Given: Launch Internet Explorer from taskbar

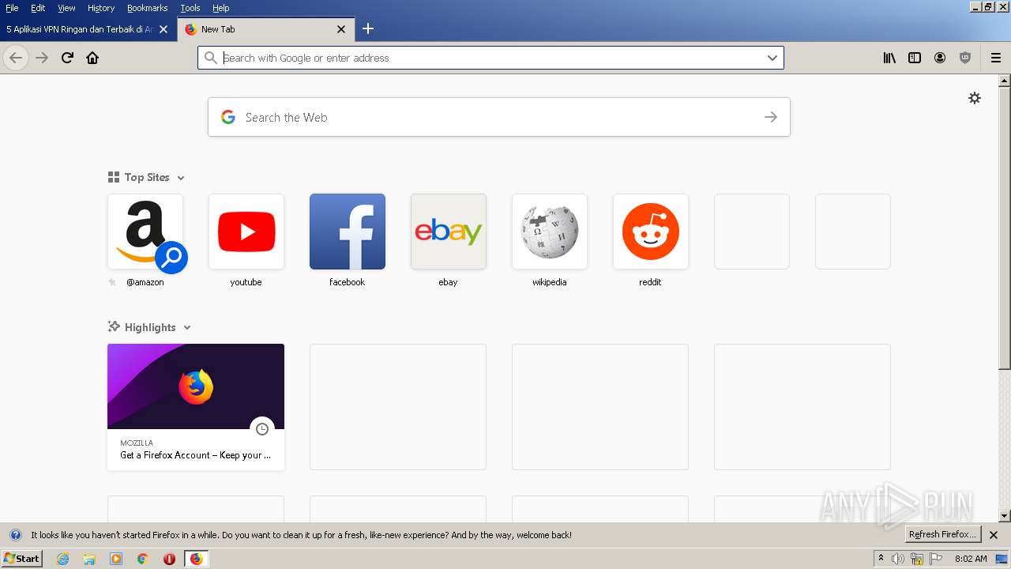Looking at the screenshot, I should tap(63, 559).
